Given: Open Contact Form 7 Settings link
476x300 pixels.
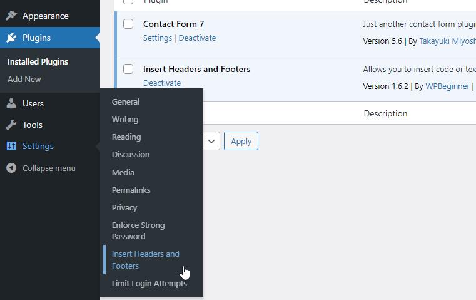Looking at the screenshot, I should 157,38.
